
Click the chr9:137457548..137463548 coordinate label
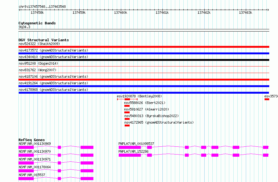[42, 7]
